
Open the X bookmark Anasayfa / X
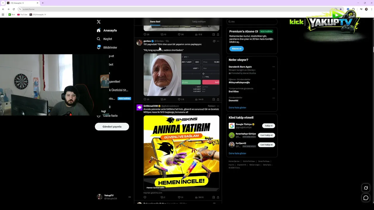point(38,15)
